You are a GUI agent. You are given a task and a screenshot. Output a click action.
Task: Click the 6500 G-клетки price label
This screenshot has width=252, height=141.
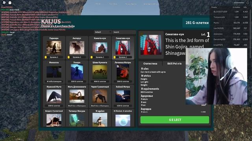[123, 106]
